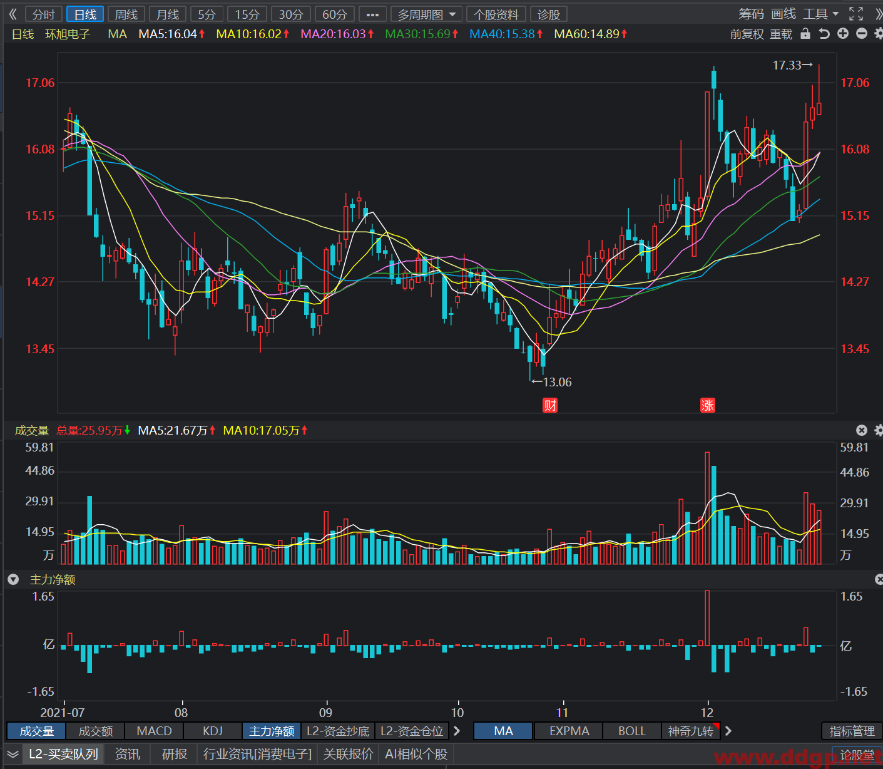Viewport: 883px width, 769px height.
Task: Open volume panel settings gear
Action: 879,430
